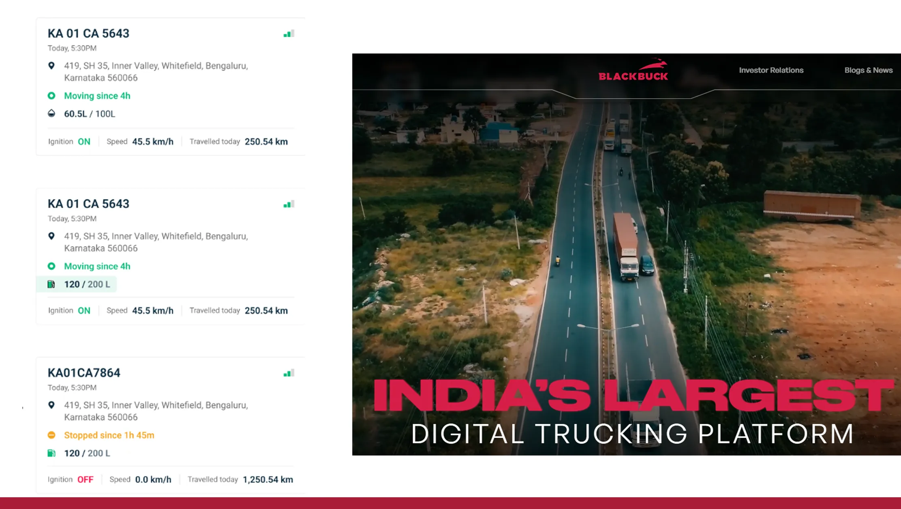The height and width of the screenshot is (509, 901).
Task: Click fuel pump icon in KA01CA7864 card
Action: pos(51,453)
